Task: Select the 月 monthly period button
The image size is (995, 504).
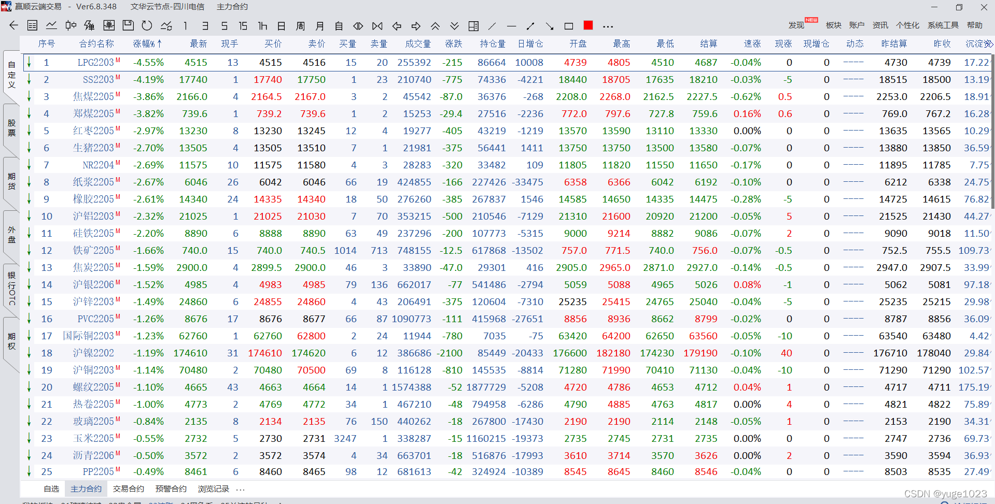Action: 320,25
